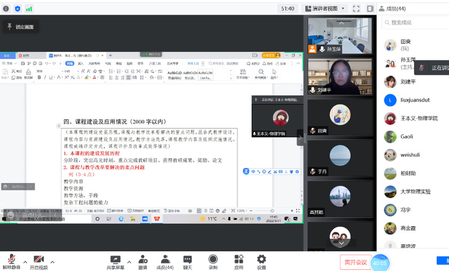Click Lock Screen (锁定画面) pin button

pyautogui.click(x=20, y=27)
